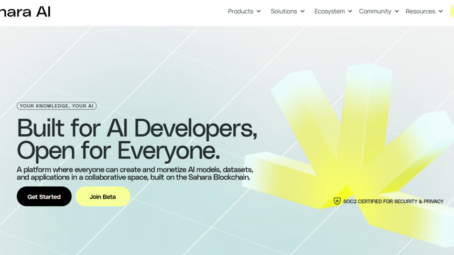Click the platform description paragraph text
The image size is (454, 255).
pyautogui.click(x=135, y=173)
